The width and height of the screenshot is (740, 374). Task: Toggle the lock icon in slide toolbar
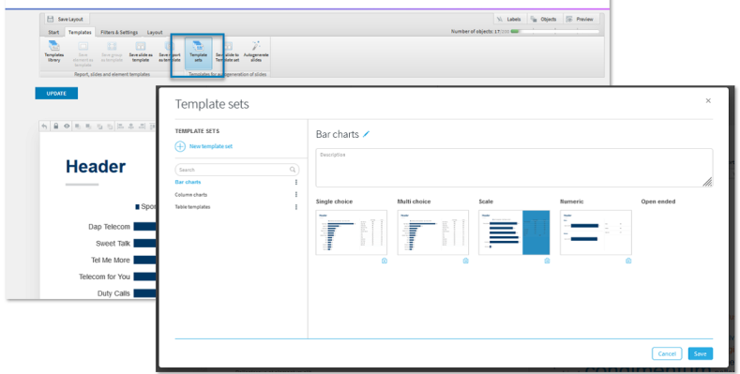(55, 126)
